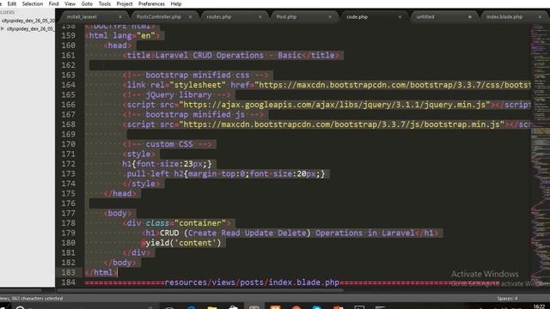Close the routes.php tab

coord(260,17)
